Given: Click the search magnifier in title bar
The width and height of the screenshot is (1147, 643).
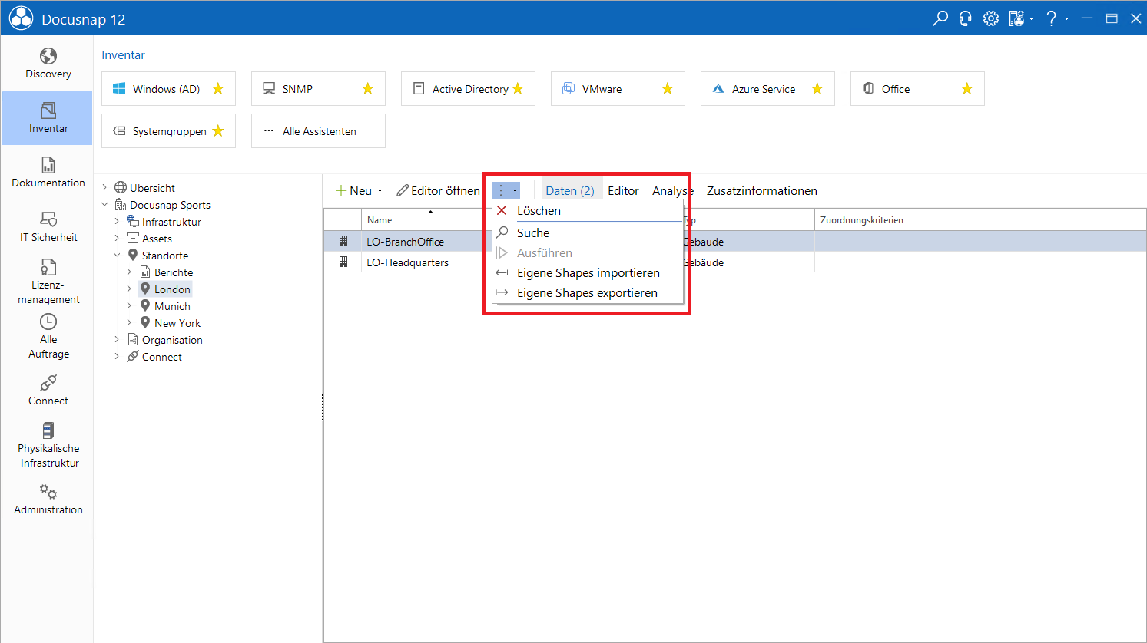Looking at the screenshot, I should tap(940, 18).
